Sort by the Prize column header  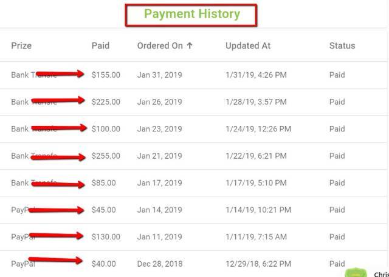click(x=21, y=45)
